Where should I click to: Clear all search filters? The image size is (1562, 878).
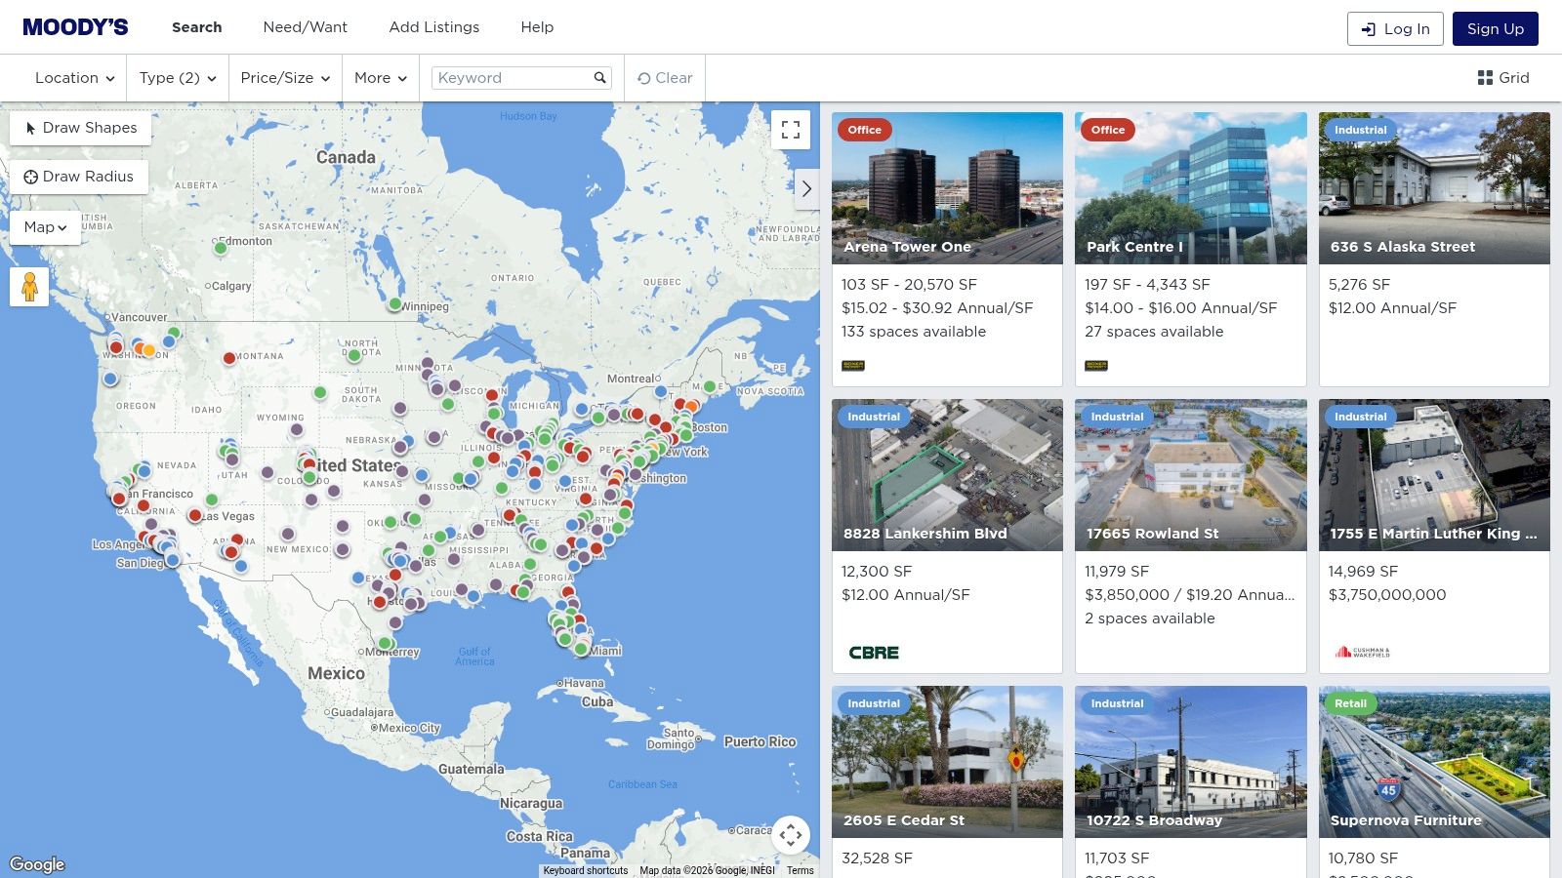pyautogui.click(x=665, y=78)
